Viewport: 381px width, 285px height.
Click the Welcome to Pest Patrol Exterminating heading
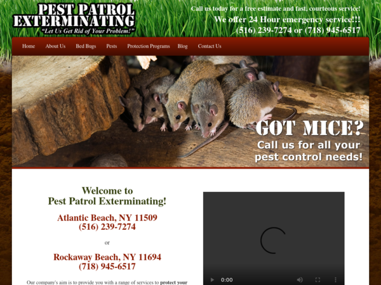107,196
